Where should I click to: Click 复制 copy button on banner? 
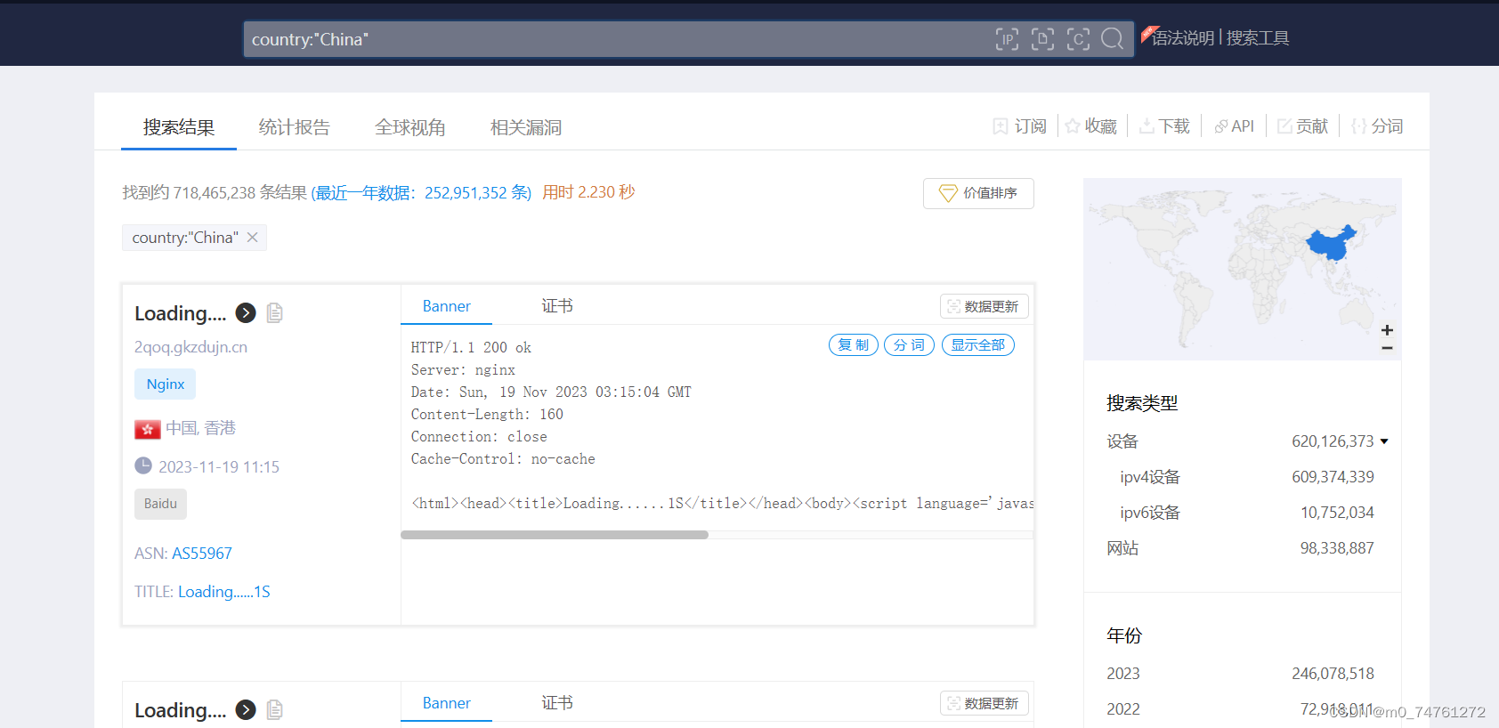click(x=854, y=345)
